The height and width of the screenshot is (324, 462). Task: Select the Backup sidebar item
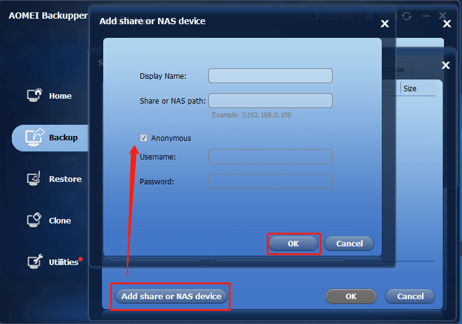pyautogui.click(x=50, y=138)
